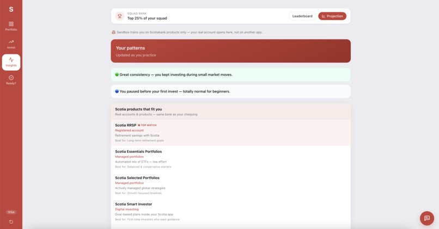
Task: Click the Top 25% of your squad text
Action: pos(147,18)
